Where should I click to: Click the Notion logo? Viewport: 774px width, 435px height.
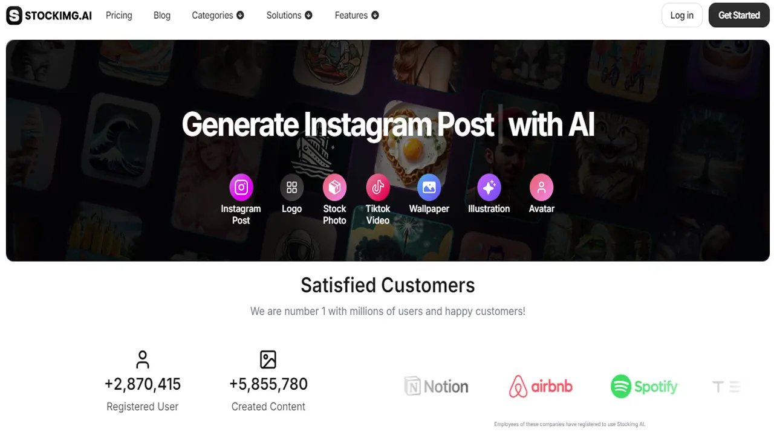pos(437,387)
